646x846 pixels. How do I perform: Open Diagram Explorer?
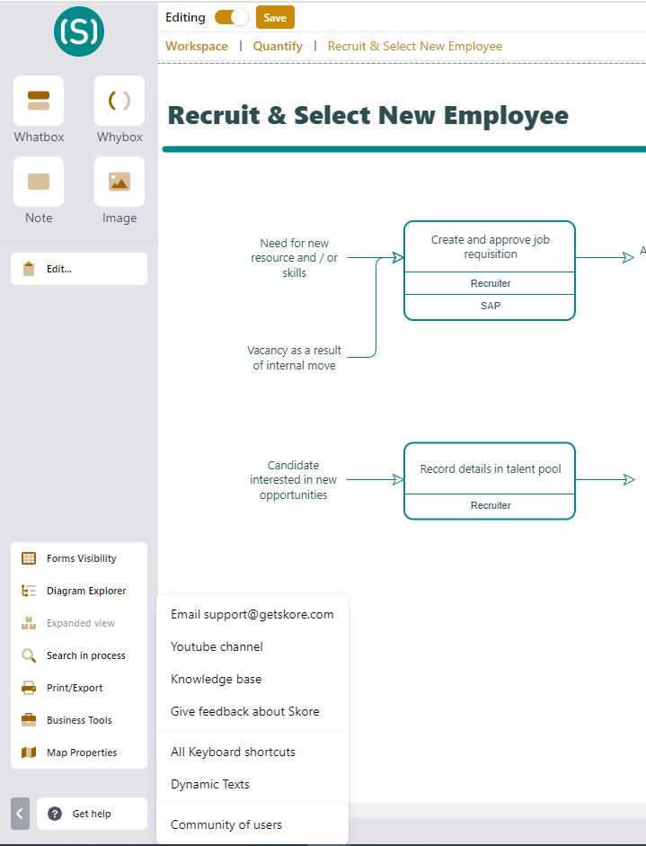(79, 591)
